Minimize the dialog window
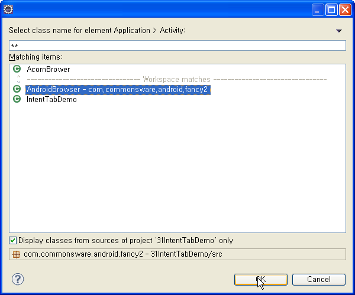Image resolution: width=355 pixels, height=295 pixels. coord(317,9)
